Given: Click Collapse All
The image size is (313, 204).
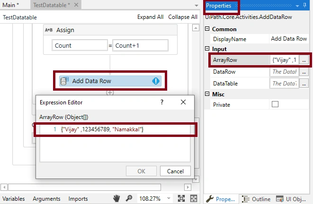Looking at the screenshot, I should [183, 17].
